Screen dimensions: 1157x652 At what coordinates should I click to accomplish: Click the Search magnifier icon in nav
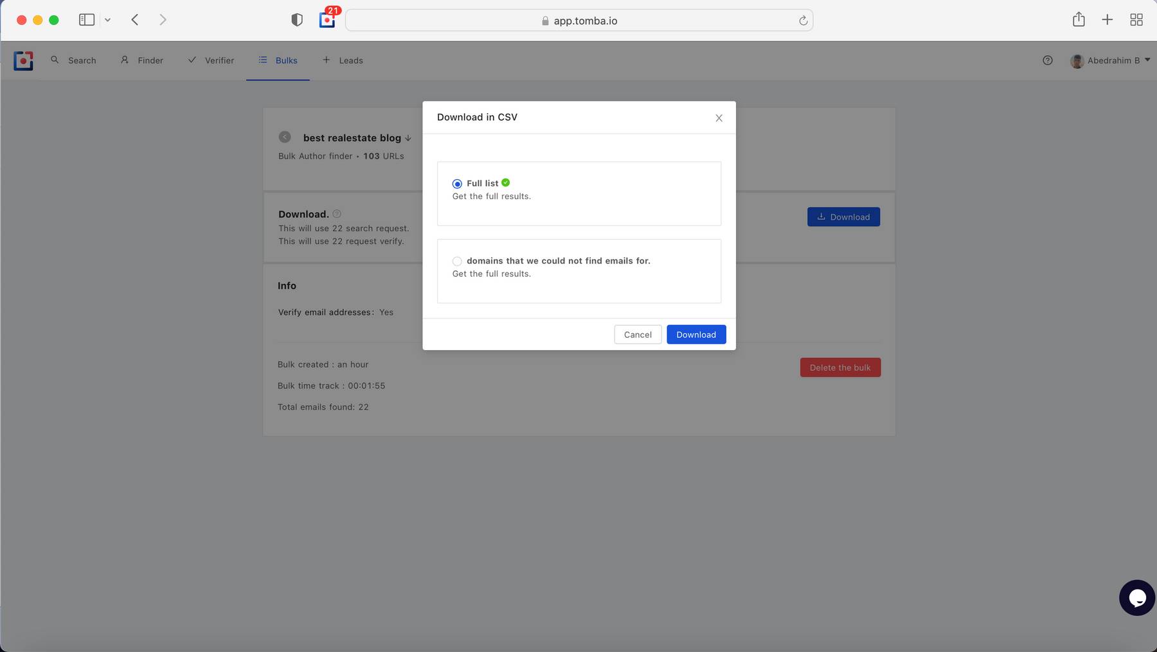point(55,60)
